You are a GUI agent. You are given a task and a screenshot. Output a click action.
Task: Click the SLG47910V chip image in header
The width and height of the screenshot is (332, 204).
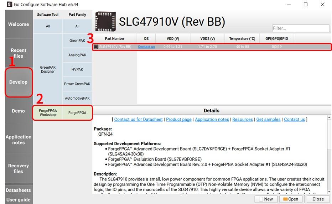pos(105,22)
